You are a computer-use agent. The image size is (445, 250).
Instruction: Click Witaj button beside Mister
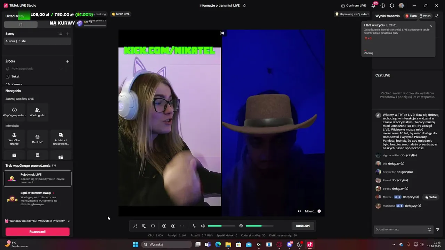[431, 197]
